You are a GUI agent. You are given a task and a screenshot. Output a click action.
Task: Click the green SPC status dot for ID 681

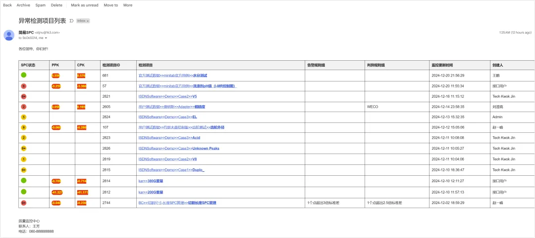coord(24,75)
